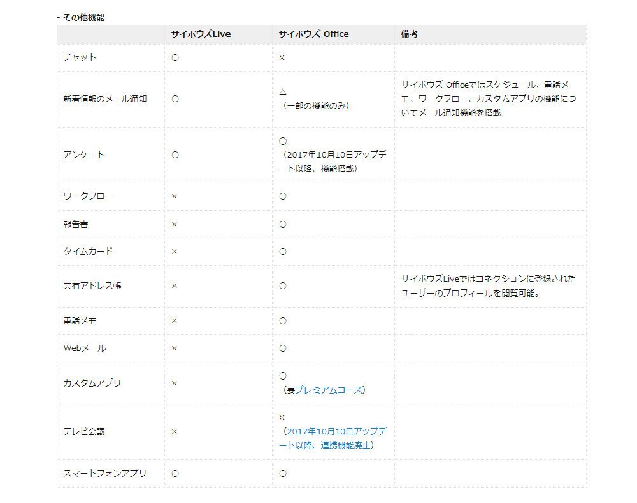Click the ○ mark in チャット Live cell
This screenshot has height=503, width=637.
pyautogui.click(x=175, y=58)
